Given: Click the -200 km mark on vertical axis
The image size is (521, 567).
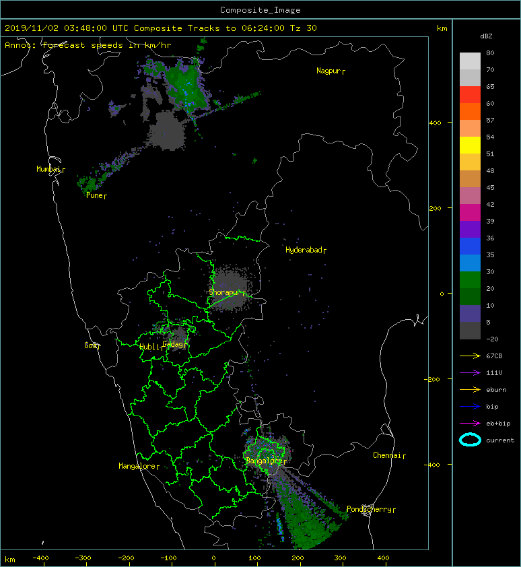Looking at the screenshot, I should pos(432,379).
